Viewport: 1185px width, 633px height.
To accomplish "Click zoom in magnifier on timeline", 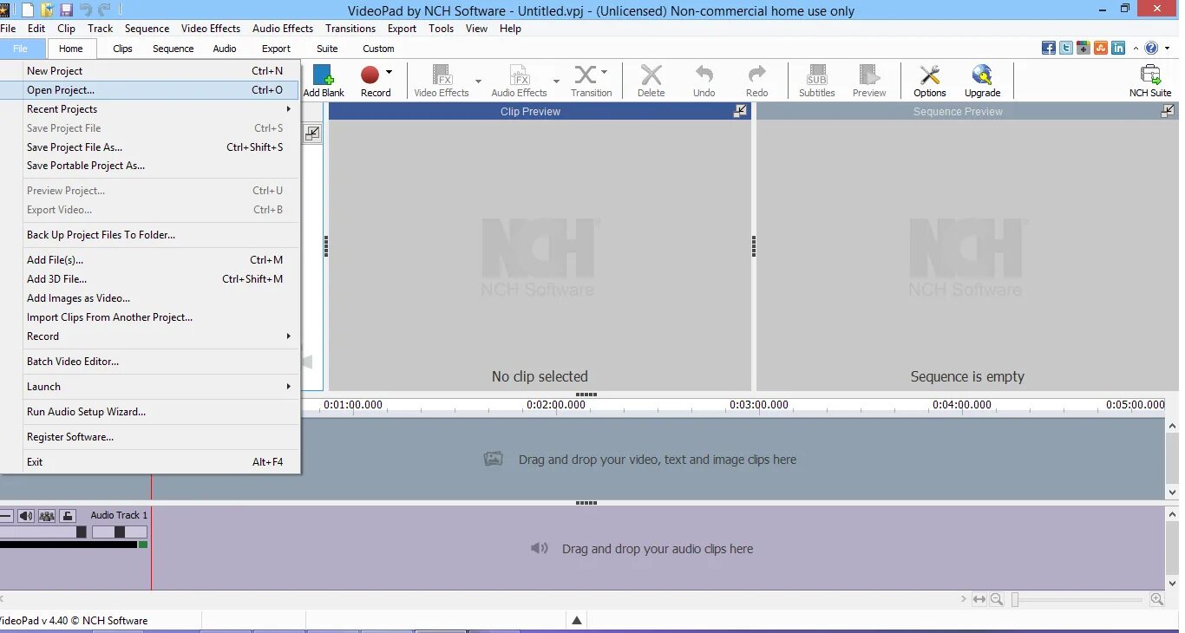I will (1156, 599).
